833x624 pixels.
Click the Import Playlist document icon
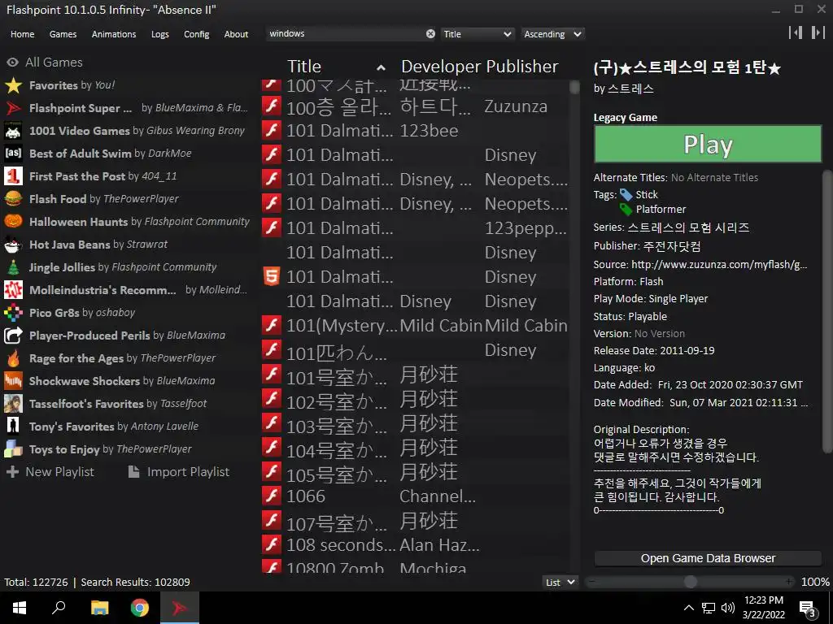coord(134,472)
